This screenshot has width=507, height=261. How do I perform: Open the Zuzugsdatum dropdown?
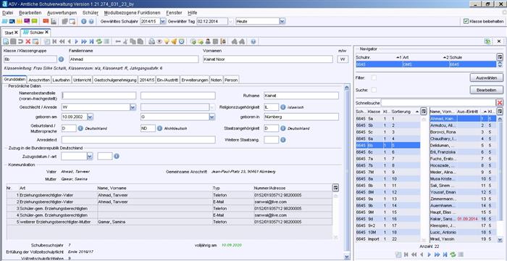tap(90, 156)
